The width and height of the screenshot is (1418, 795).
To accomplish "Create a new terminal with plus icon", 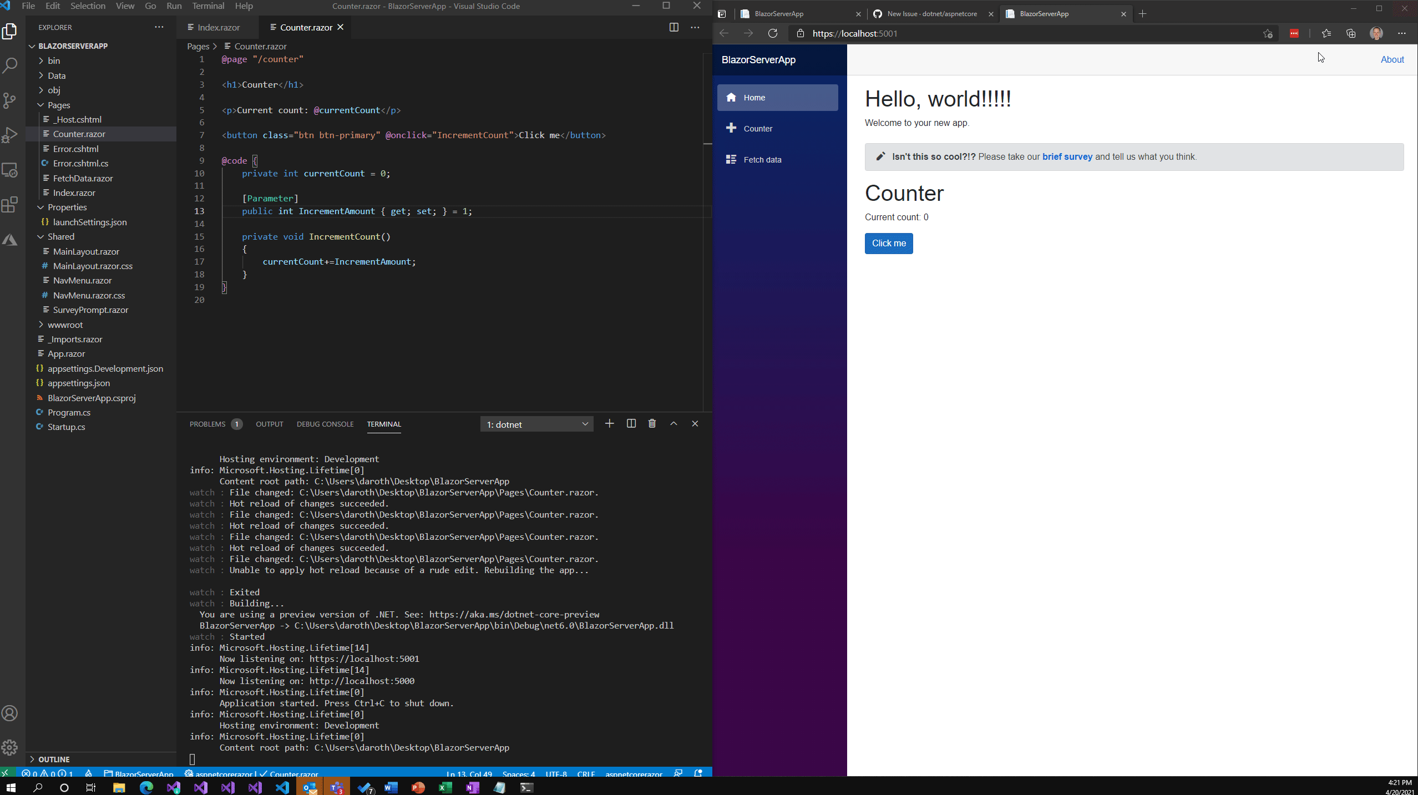I will [609, 424].
